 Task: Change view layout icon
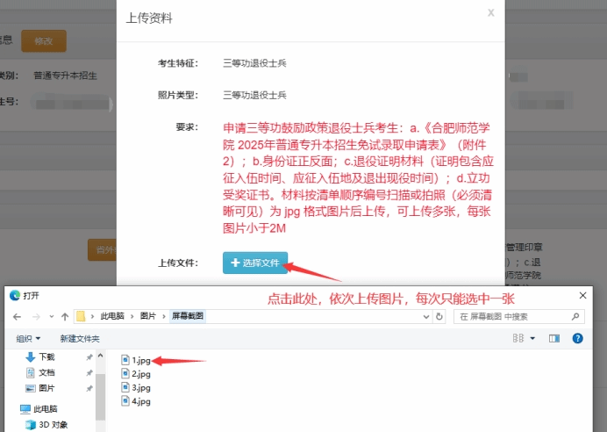click(518, 338)
